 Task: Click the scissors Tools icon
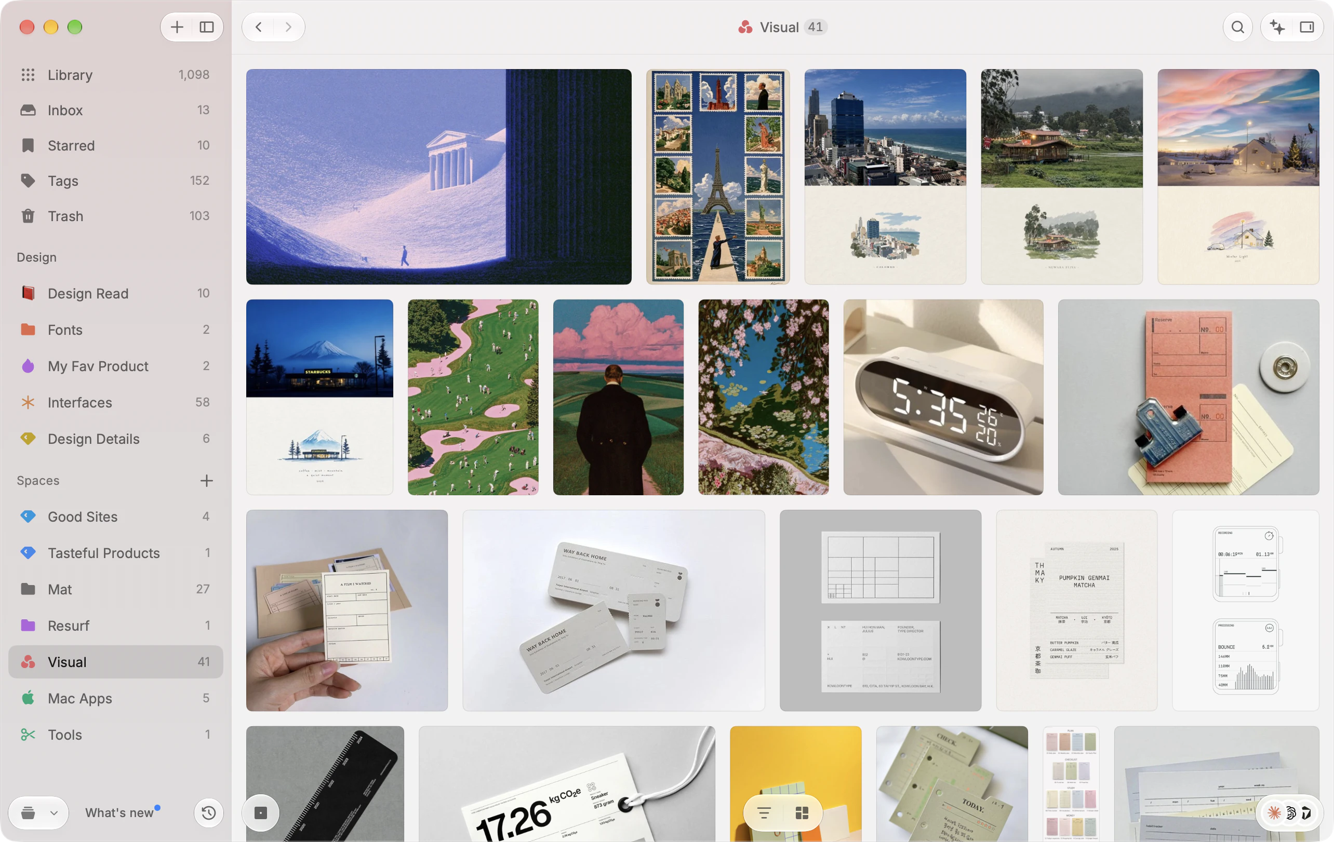click(28, 735)
